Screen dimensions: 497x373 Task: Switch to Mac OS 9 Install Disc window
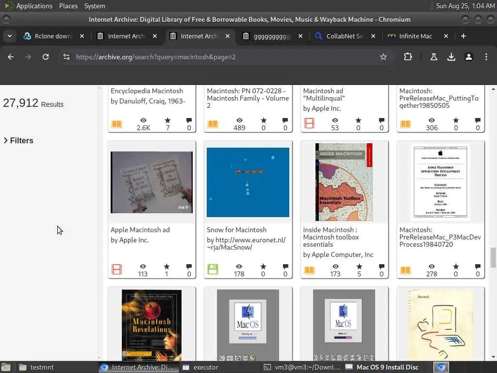[x=381, y=367]
